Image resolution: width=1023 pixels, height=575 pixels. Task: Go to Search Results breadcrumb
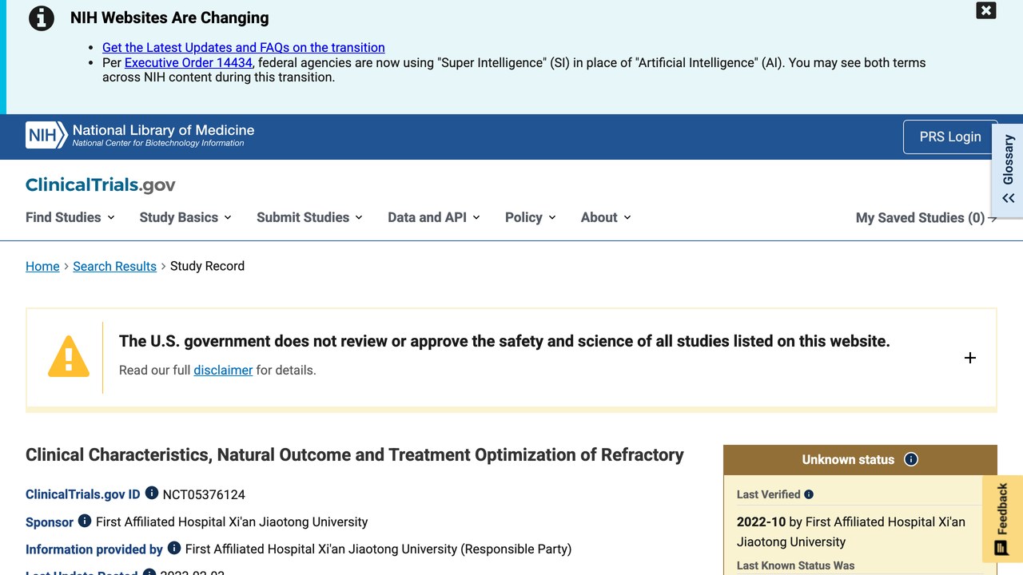click(x=114, y=266)
